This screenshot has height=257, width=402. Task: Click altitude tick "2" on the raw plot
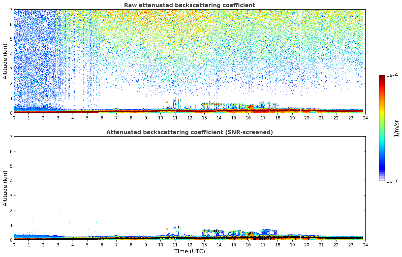(x=11, y=83)
